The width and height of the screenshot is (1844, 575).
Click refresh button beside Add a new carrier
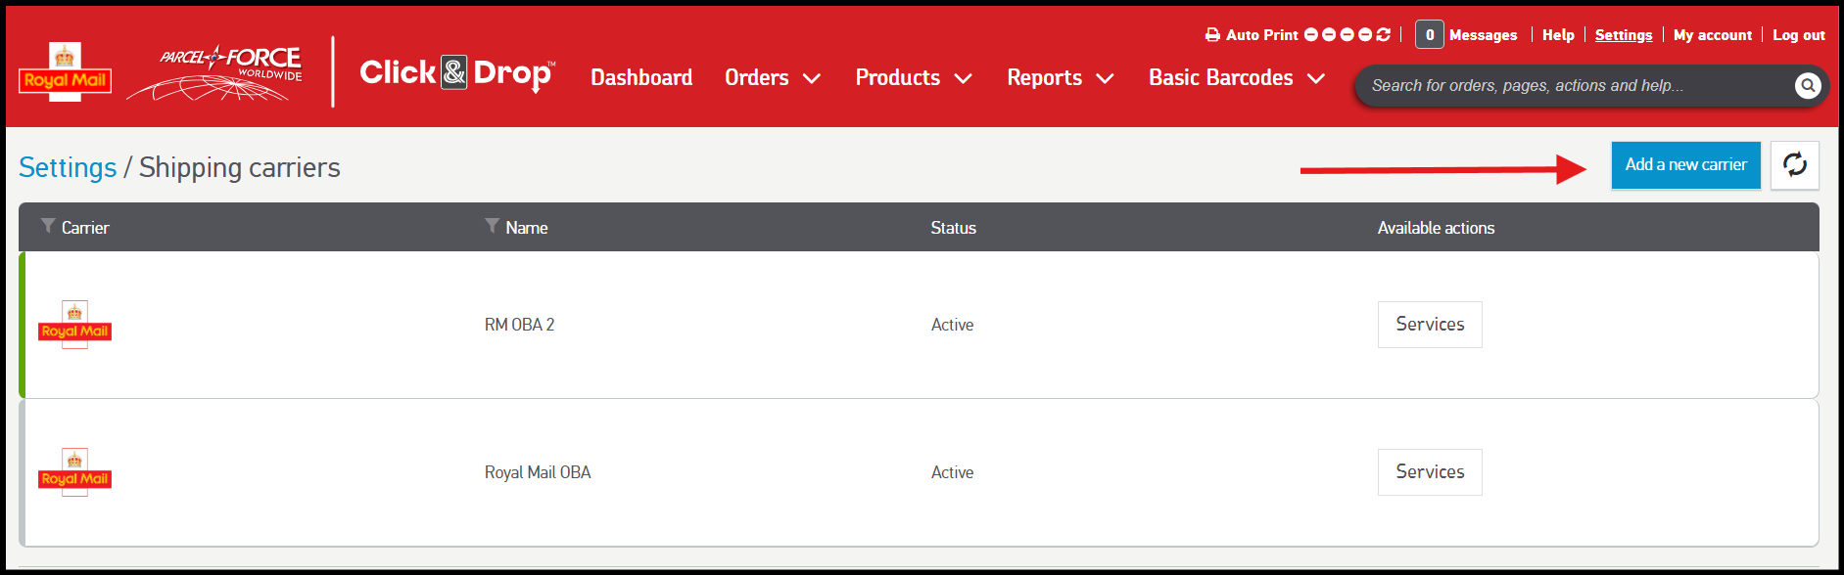coord(1794,165)
